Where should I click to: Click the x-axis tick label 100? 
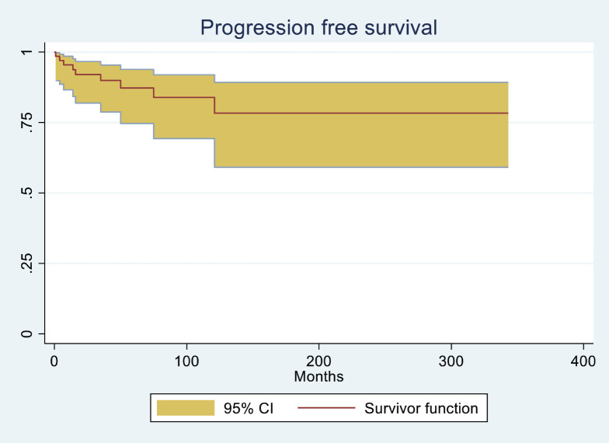coord(186,361)
